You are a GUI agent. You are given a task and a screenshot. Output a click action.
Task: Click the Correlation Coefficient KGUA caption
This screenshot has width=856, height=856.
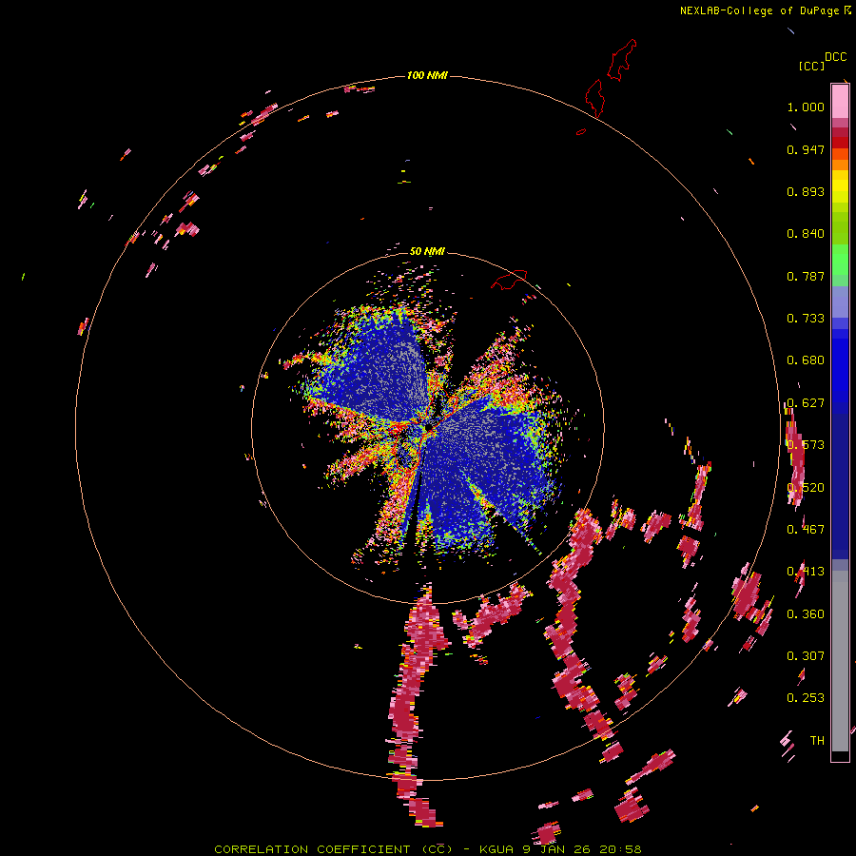(x=427, y=849)
